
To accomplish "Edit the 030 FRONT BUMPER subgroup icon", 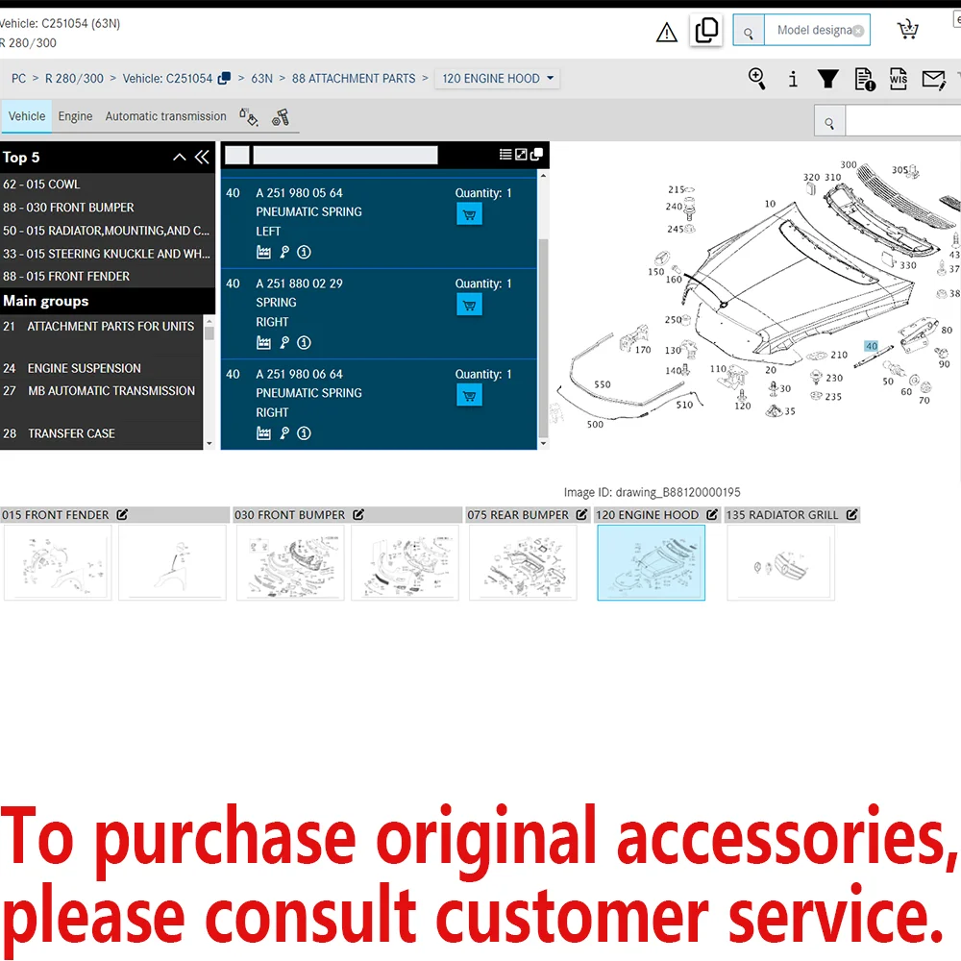I will click(x=358, y=515).
